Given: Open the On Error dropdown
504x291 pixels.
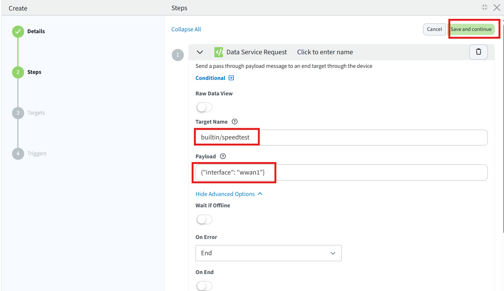Looking at the screenshot, I should click(268, 253).
